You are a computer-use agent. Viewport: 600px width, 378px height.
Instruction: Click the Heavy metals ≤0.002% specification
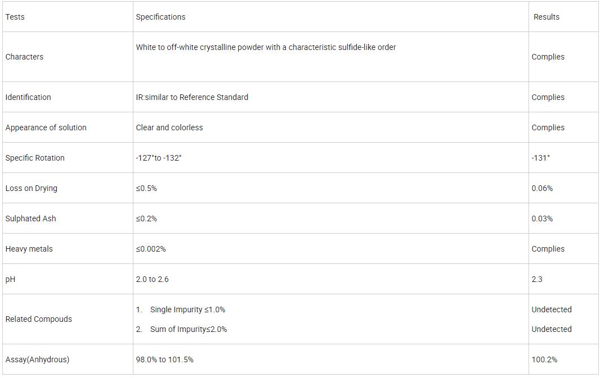151,249
